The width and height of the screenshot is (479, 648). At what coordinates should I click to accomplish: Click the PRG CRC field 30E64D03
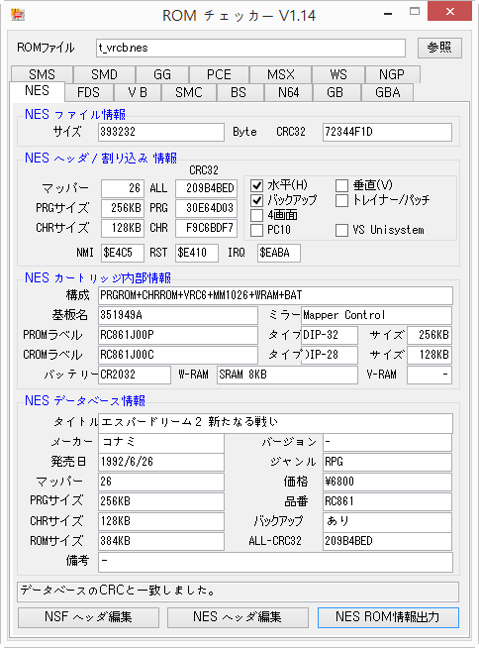(x=206, y=208)
